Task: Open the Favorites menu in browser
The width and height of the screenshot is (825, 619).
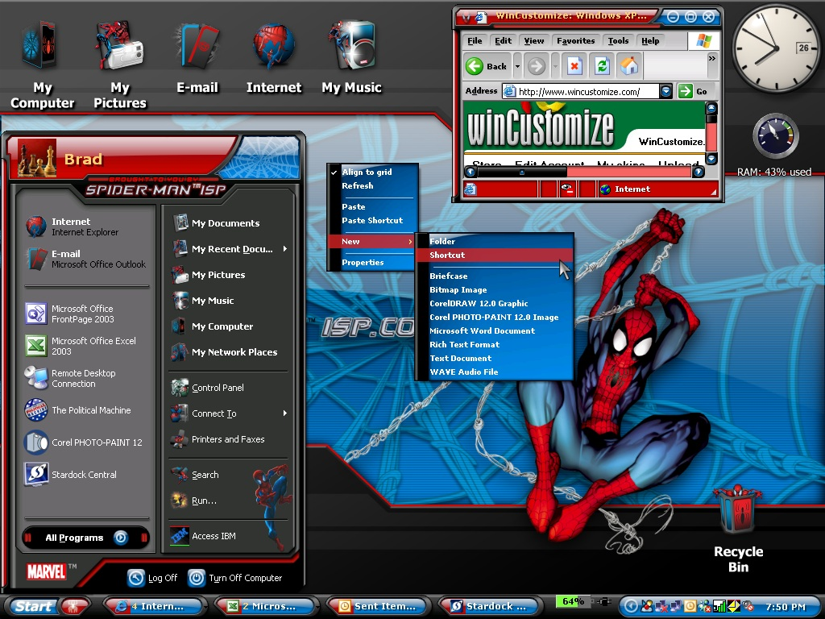Action: click(x=575, y=41)
